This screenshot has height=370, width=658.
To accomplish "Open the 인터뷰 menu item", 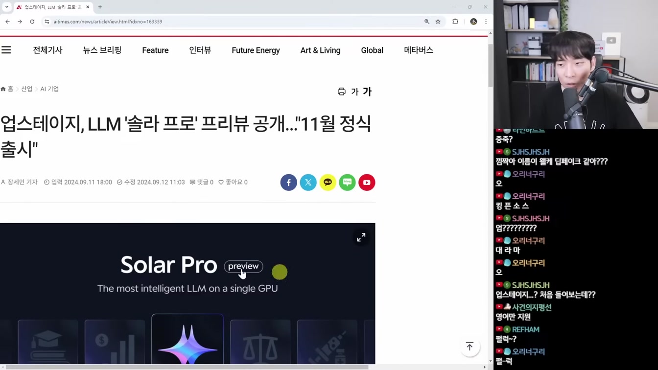I will (200, 50).
